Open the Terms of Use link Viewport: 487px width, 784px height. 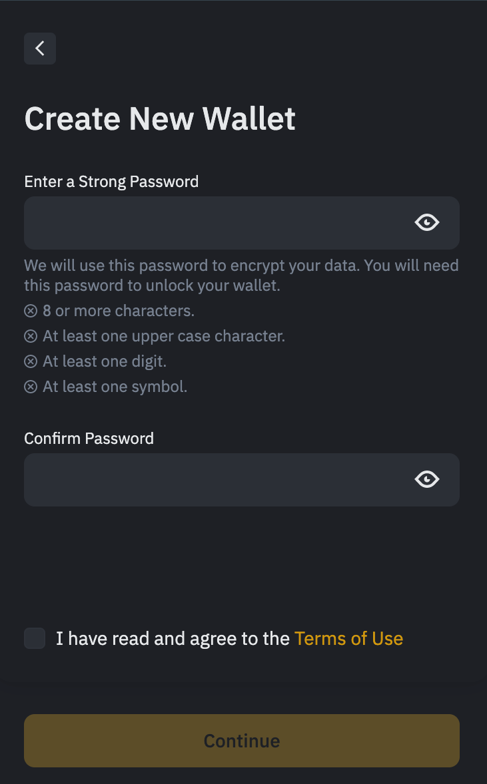[348, 639]
